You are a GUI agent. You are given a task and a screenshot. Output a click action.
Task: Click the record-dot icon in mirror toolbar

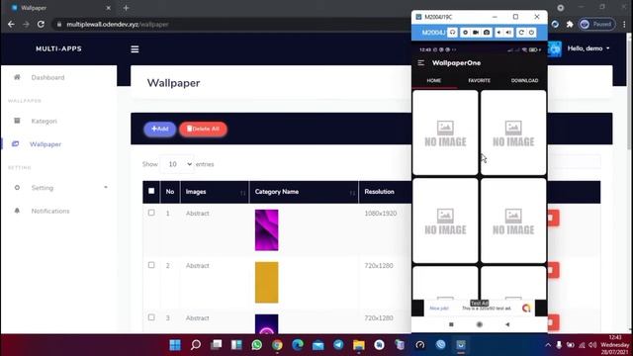coord(465,33)
